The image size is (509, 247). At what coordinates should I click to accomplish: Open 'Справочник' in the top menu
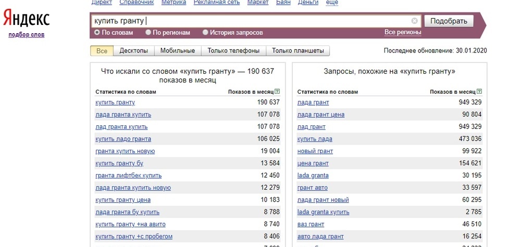136,2
